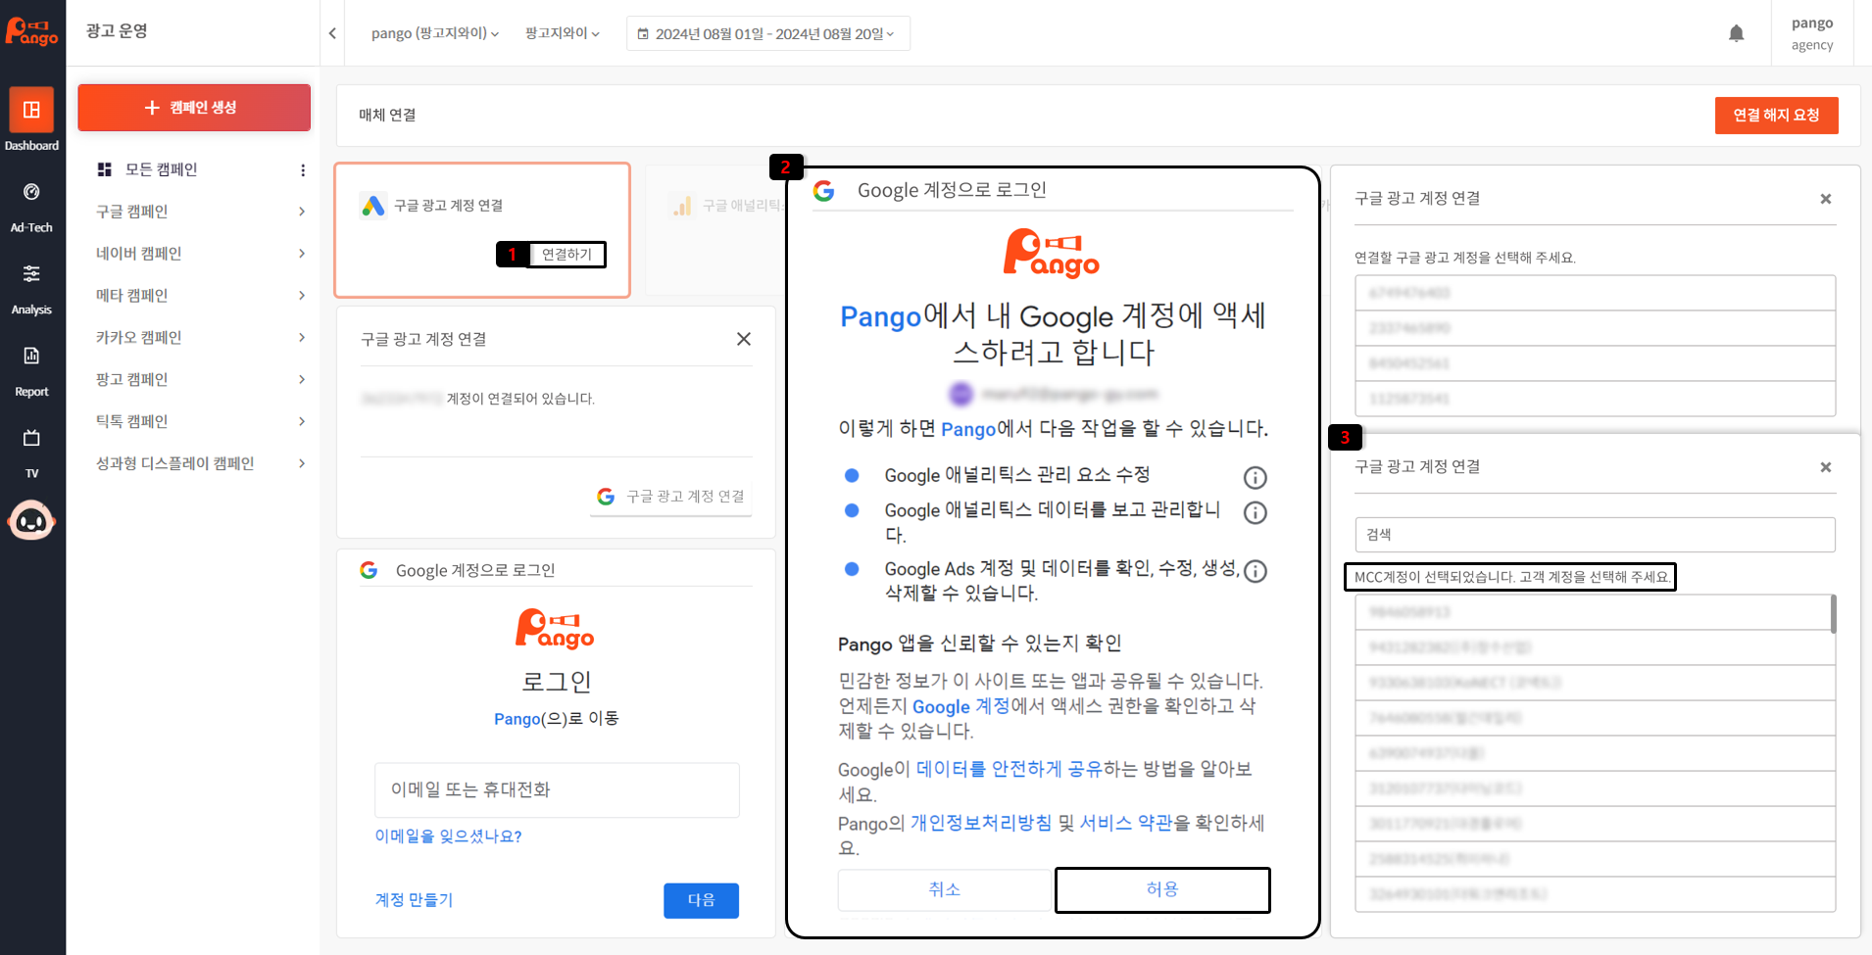Open the Dashboard section
Image resolution: width=1872 pixels, height=955 pixels.
click(x=31, y=120)
